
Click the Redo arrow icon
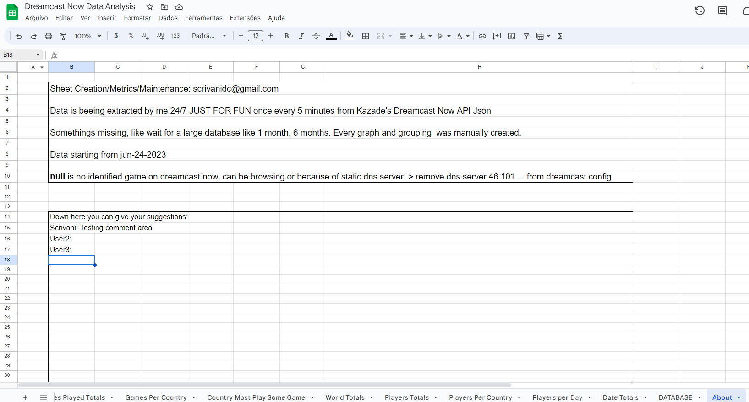(x=34, y=36)
